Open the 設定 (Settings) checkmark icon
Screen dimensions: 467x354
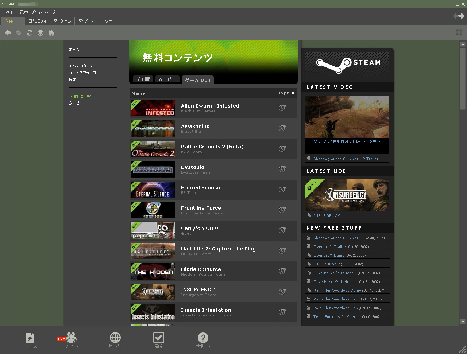pos(159,337)
